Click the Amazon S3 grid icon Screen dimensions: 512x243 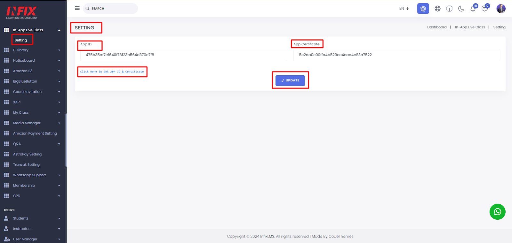coord(6,71)
